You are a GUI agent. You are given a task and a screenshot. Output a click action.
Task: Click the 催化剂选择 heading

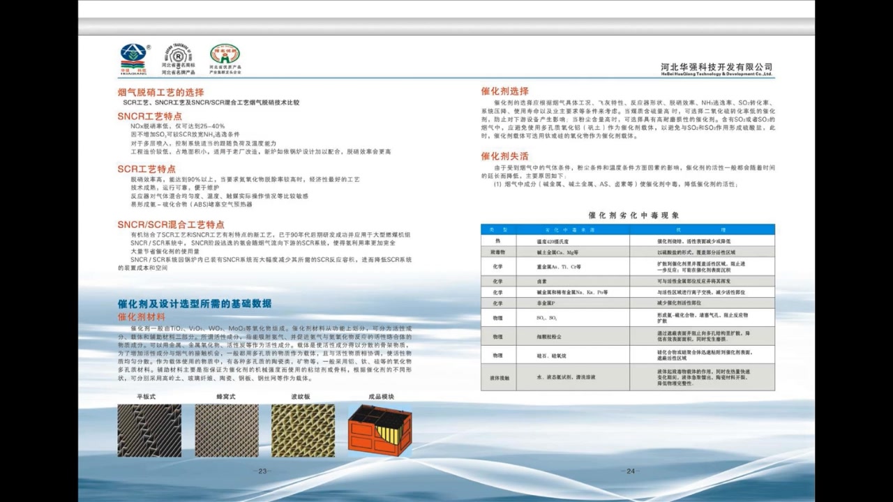point(504,91)
